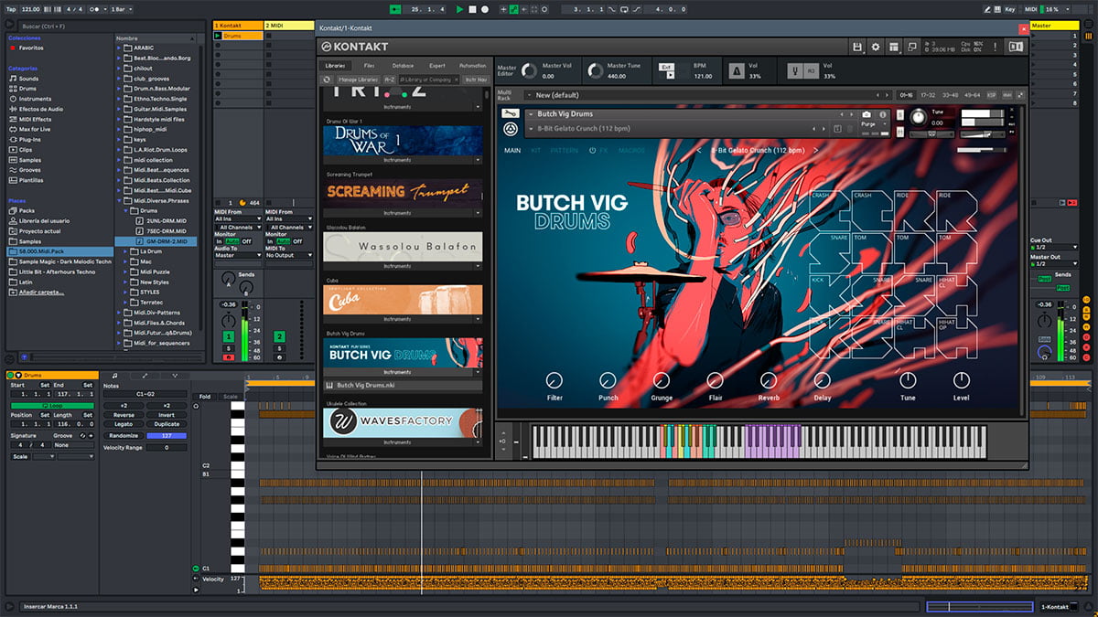The height and width of the screenshot is (617, 1098).
Task: Solo track 1 Kontakt
Action: [229, 347]
